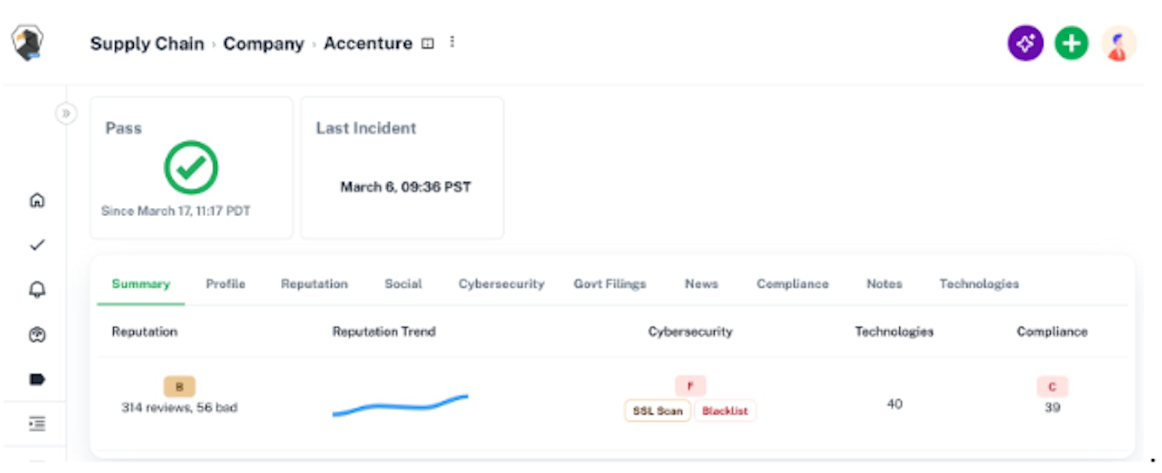
Task: Click the SSL Scan tag
Action: coord(657,411)
